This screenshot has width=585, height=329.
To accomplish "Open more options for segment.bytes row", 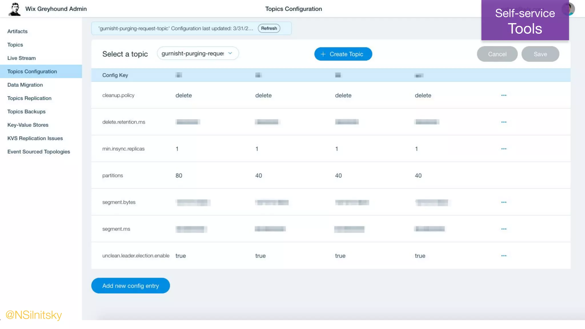I will coord(504,202).
